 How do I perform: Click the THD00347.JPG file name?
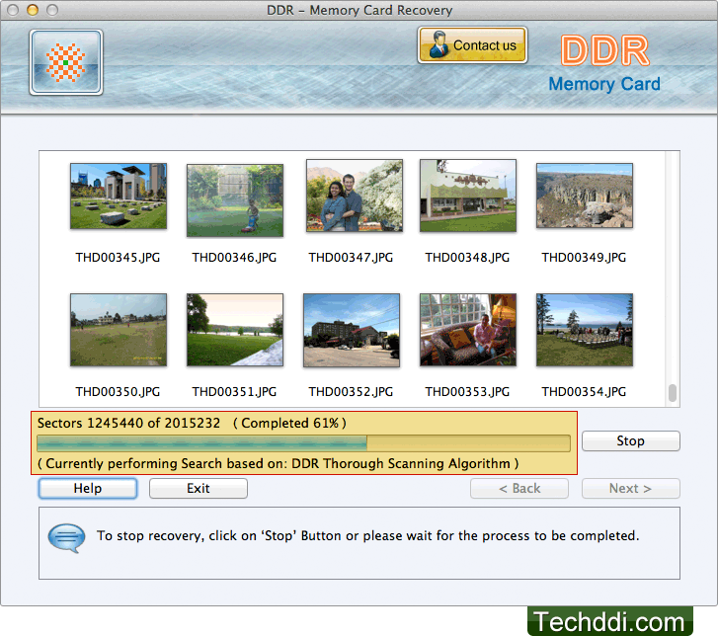pos(351,258)
